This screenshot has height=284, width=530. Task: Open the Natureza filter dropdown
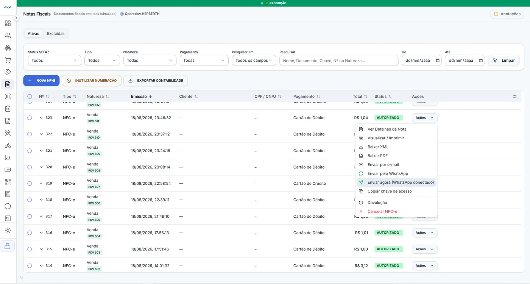tap(150, 61)
